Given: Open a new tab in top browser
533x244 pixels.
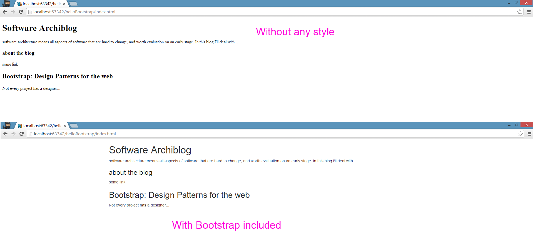Looking at the screenshot, I should tap(73, 4).
